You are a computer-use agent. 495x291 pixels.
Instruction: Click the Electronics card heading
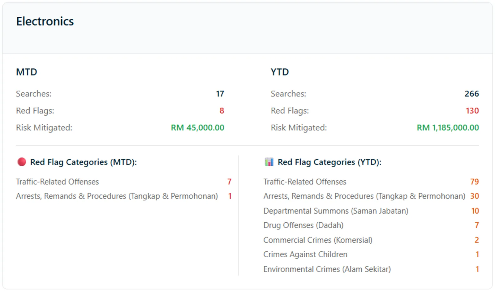45,21
